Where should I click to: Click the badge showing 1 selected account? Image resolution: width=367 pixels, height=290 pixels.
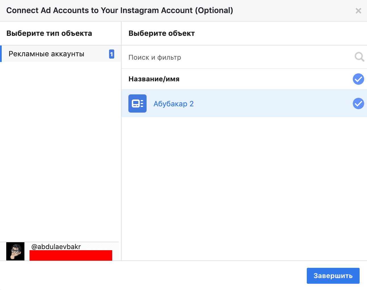tap(112, 54)
